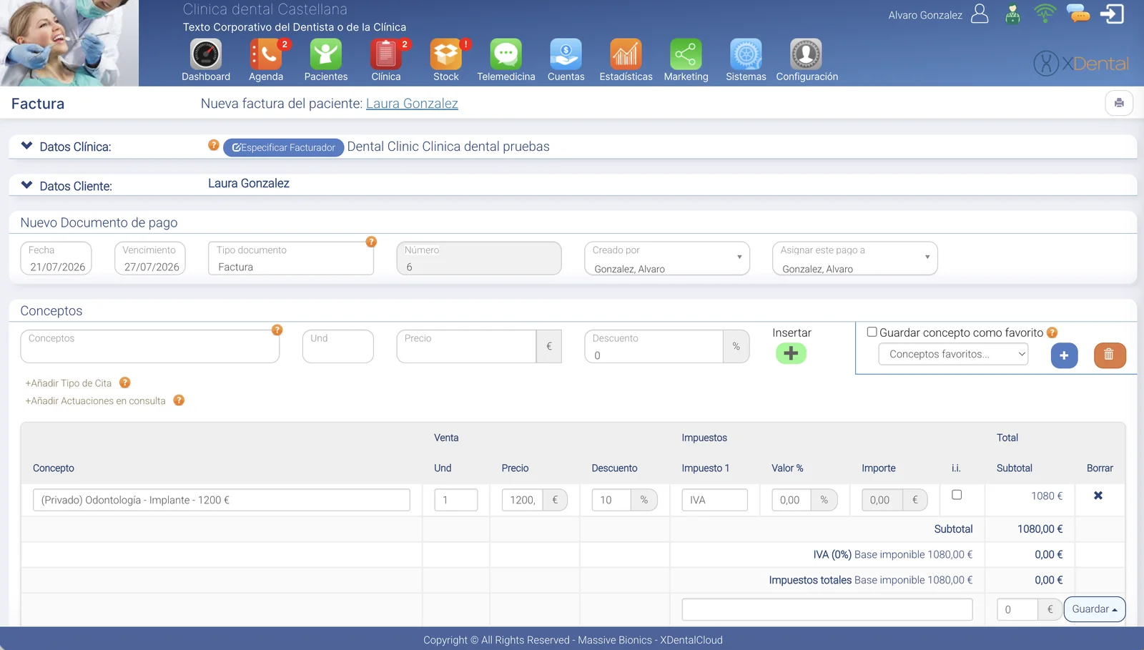Click the IVA Impuesto 1 field
This screenshot has width=1144, height=650.
tap(714, 500)
